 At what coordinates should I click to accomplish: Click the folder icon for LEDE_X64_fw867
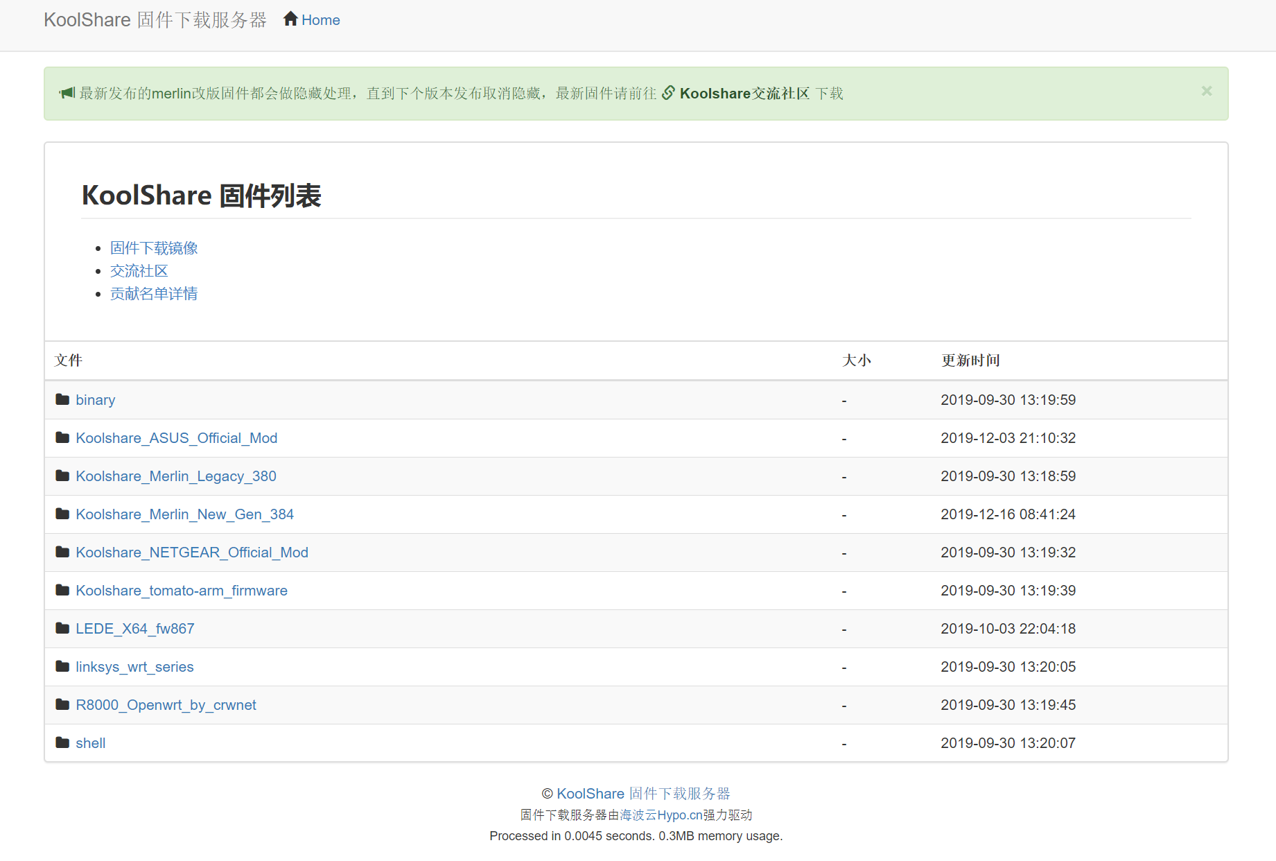[62, 628]
